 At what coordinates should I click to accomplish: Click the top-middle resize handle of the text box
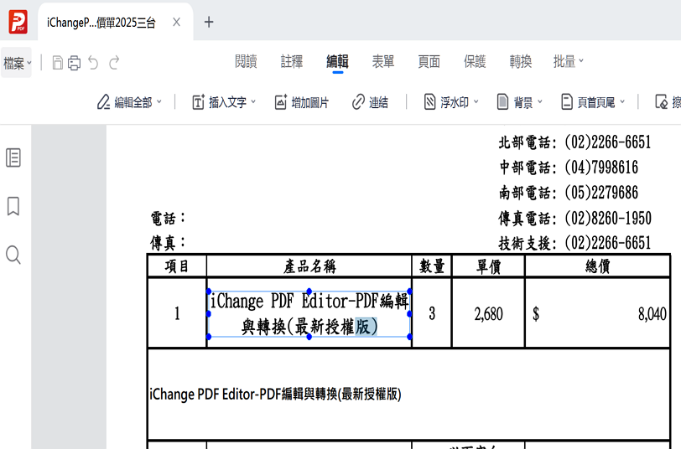[309, 291]
